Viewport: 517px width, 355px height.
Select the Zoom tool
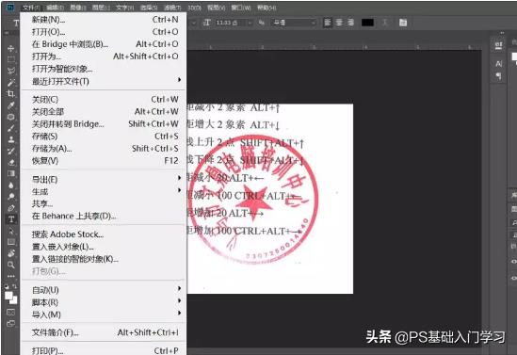coord(11,265)
